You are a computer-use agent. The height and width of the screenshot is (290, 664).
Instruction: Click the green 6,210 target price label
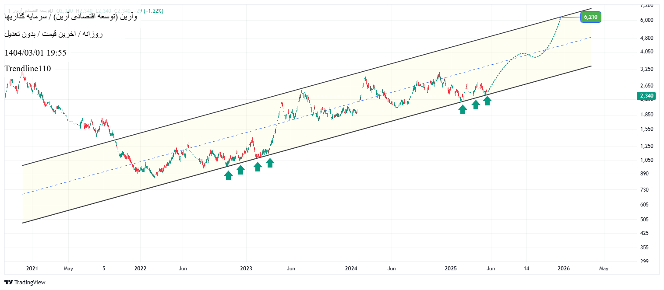pyautogui.click(x=590, y=17)
